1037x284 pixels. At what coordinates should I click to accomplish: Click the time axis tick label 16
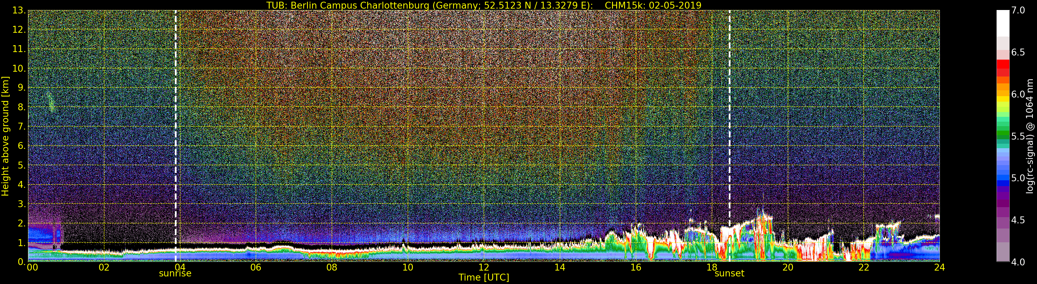pos(636,267)
